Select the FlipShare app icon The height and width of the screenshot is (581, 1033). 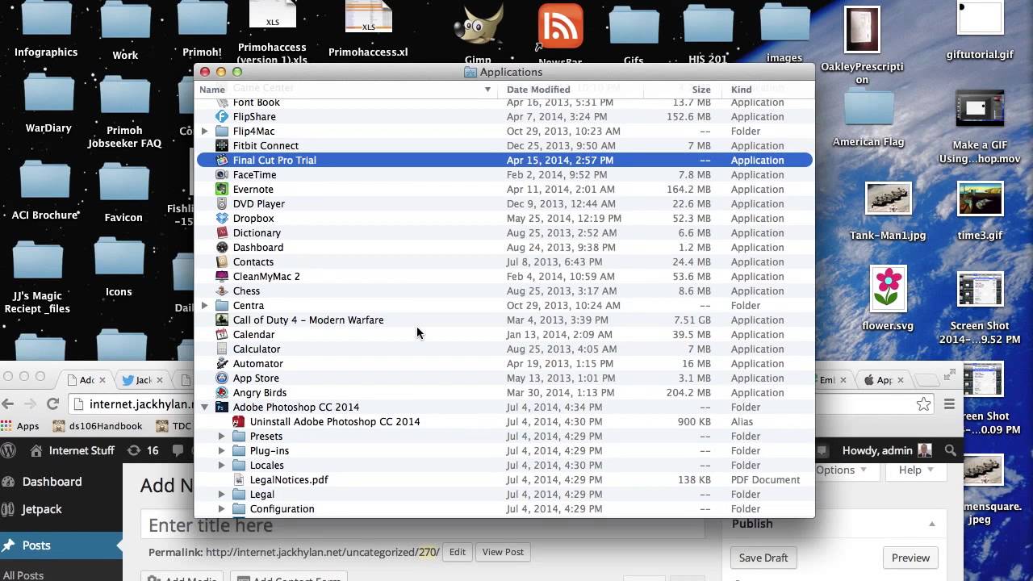(222, 116)
